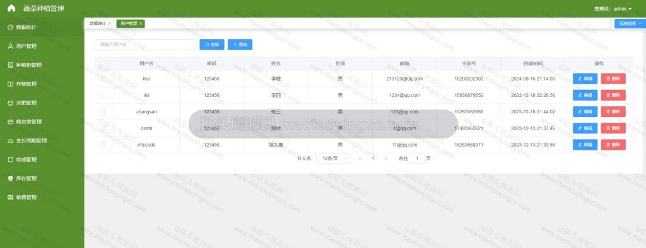Check the checkbox for user liyu
Image resolution: width=646 pixels, height=248 pixels.
pyautogui.click(x=103, y=79)
